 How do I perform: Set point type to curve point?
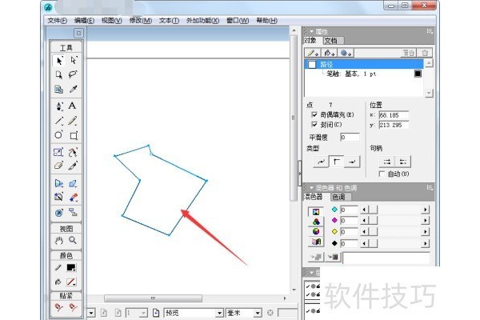point(321,162)
